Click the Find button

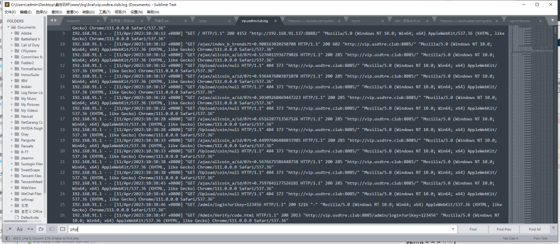(x=473, y=229)
